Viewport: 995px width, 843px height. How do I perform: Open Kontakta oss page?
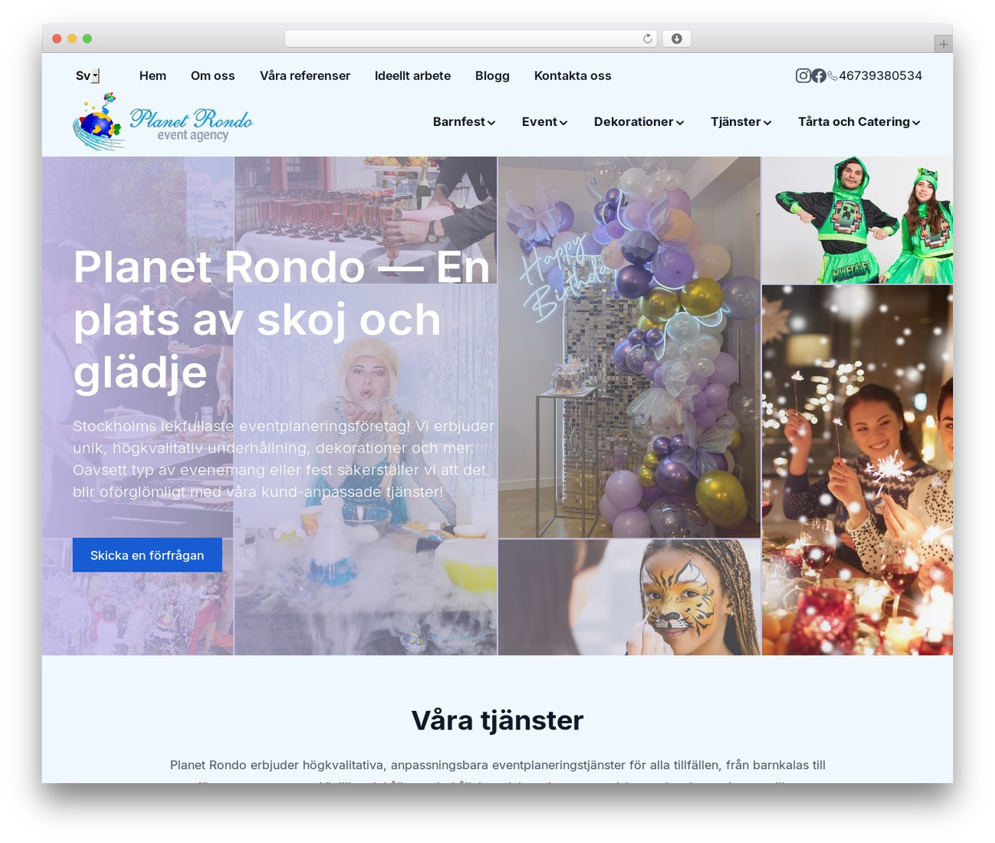click(572, 75)
